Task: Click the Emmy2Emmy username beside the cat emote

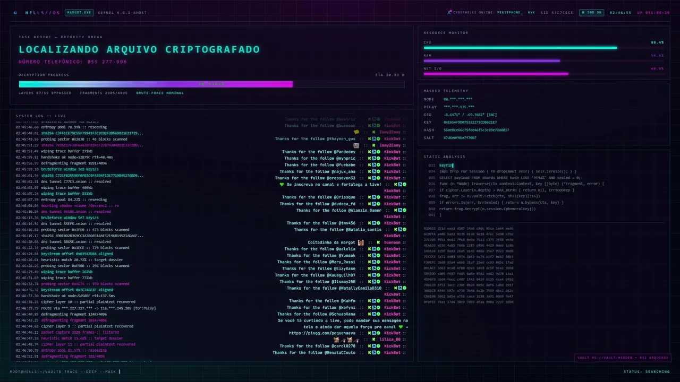Action: [x=390, y=145]
